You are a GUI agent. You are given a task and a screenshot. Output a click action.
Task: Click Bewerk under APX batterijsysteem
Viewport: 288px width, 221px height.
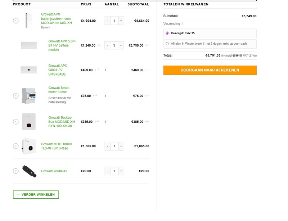45,27
